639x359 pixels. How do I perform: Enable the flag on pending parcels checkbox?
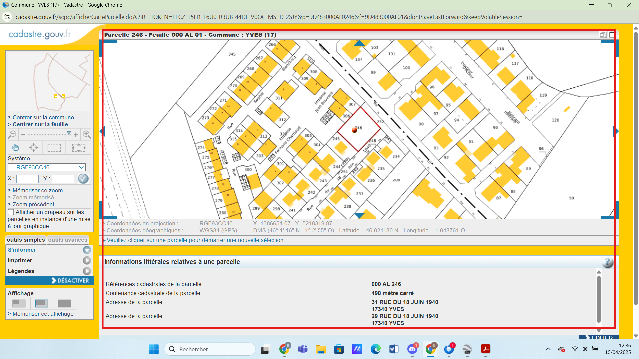(11, 212)
